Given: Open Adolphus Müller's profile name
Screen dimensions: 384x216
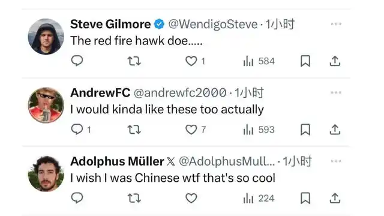Looking at the screenshot, I should coord(117,161).
